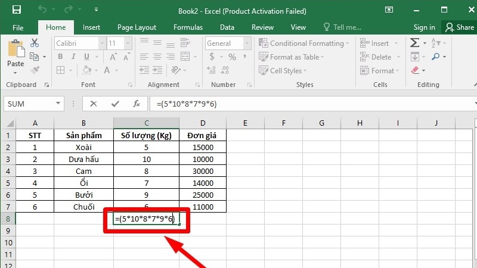
Task: Expand the Paste options arrow
Action: coord(16,73)
